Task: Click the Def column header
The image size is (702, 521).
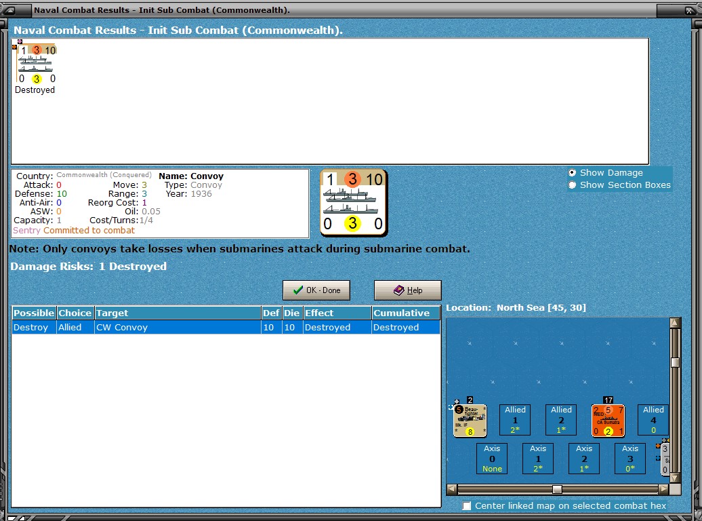Action: (271, 313)
